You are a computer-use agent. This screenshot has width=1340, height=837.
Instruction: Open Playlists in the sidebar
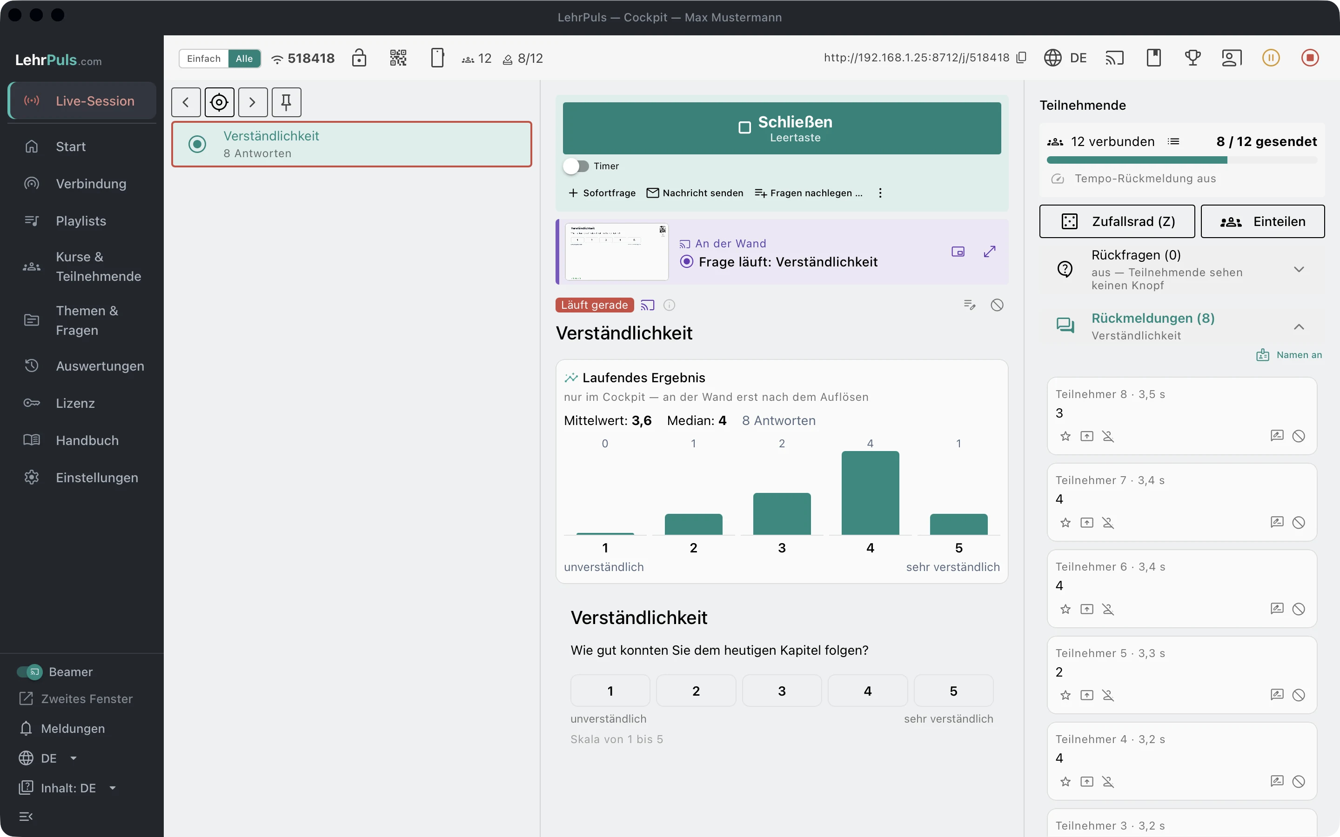82,221
